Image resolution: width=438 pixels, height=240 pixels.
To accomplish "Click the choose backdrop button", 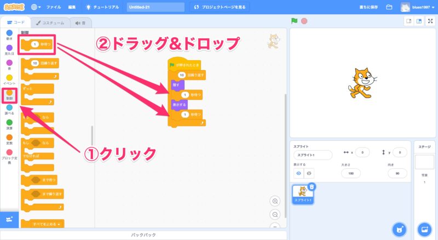I will click(424, 228).
